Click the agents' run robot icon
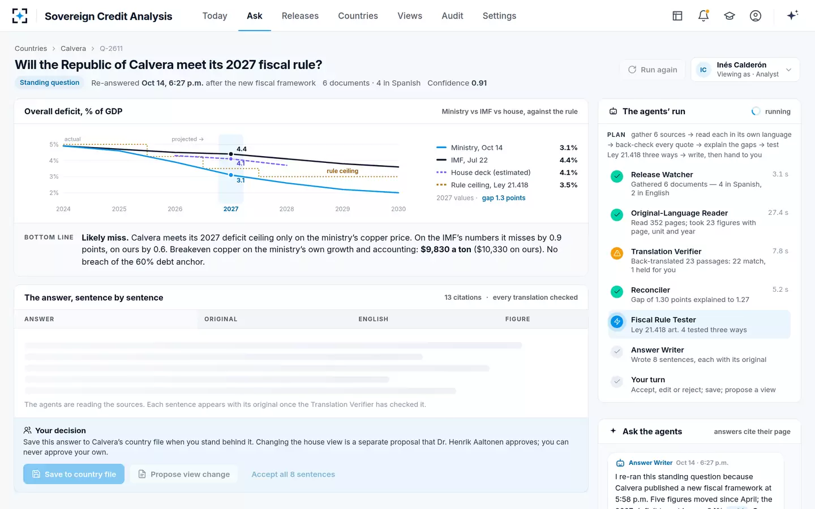The width and height of the screenshot is (815, 509). click(613, 111)
